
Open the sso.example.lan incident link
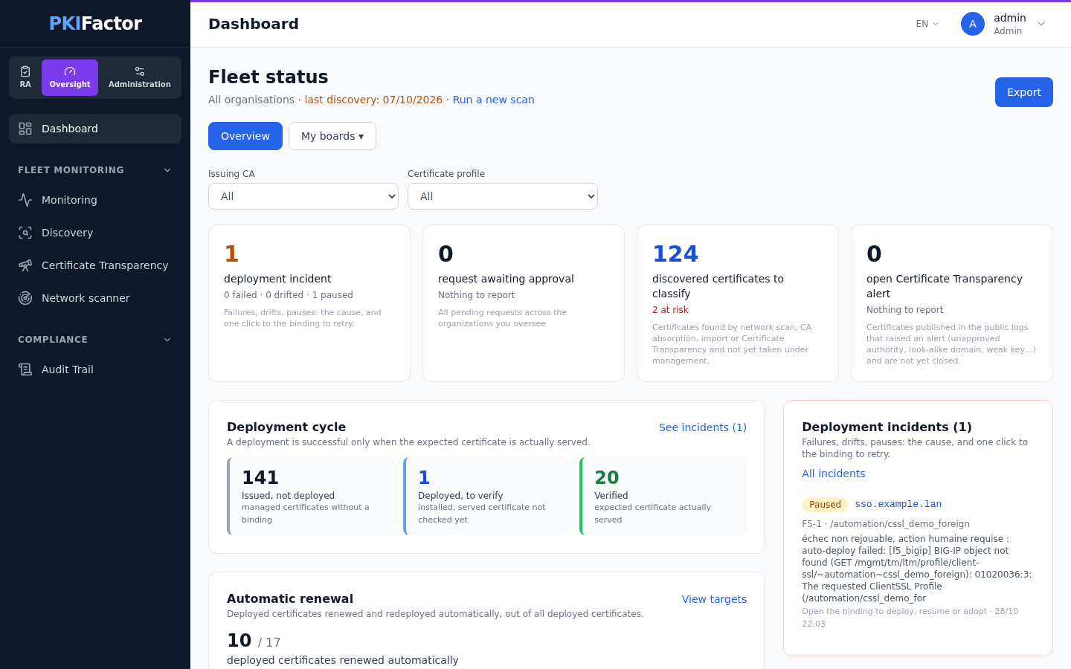click(898, 504)
